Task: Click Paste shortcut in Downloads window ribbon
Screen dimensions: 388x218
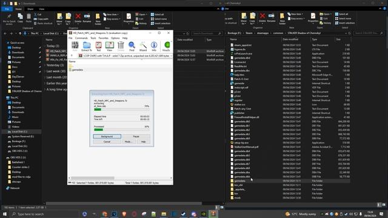Action: 43,24
